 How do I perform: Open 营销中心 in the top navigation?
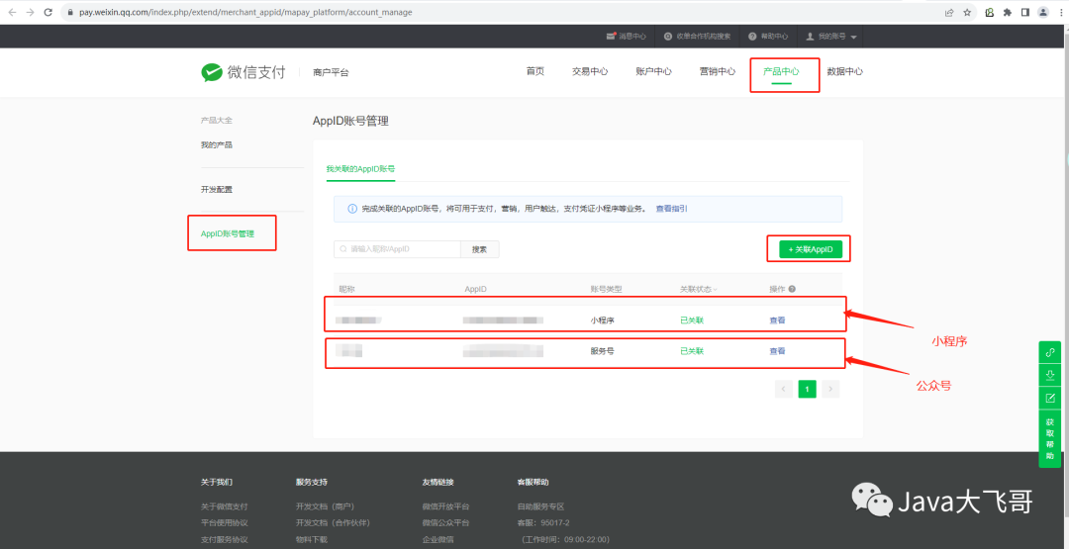point(718,71)
